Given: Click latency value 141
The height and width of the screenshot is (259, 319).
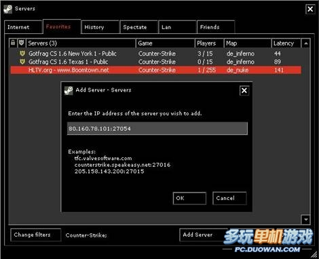Looking at the screenshot, I should [278, 70].
